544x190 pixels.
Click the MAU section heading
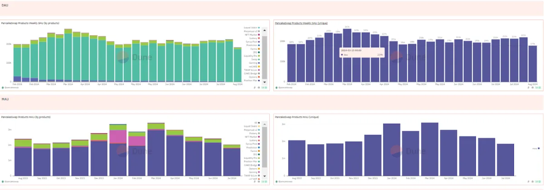click(x=5, y=99)
